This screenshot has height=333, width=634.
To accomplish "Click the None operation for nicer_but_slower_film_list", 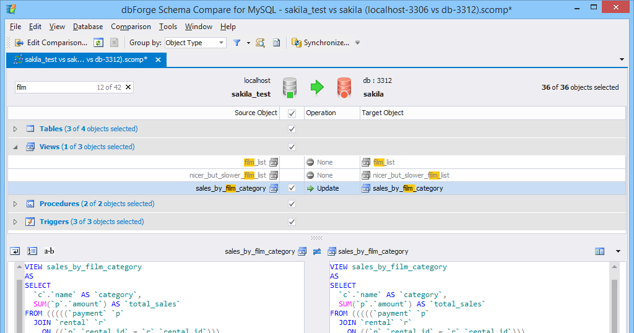I will coord(319,175).
